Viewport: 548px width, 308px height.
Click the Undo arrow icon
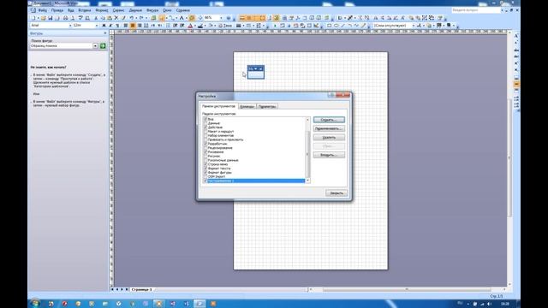(132, 18)
